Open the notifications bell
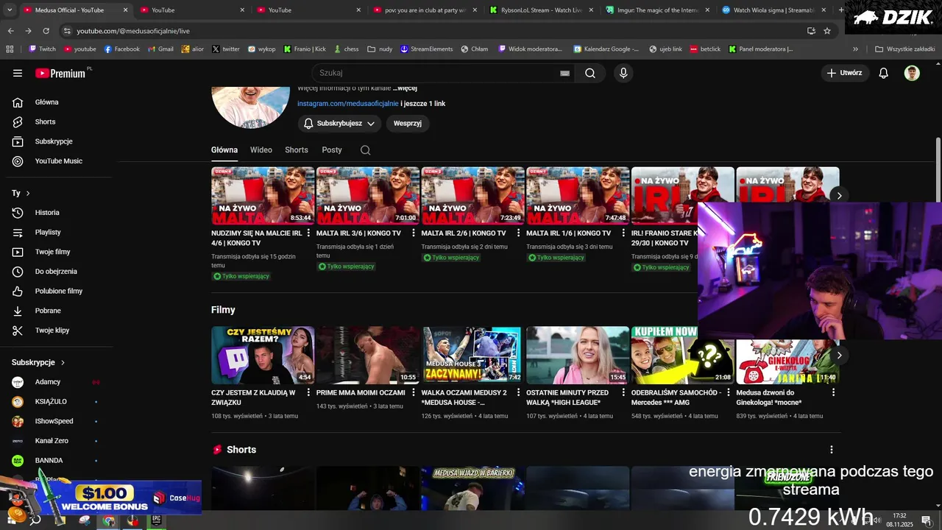Image resolution: width=942 pixels, height=530 pixels. pos(884,73)
